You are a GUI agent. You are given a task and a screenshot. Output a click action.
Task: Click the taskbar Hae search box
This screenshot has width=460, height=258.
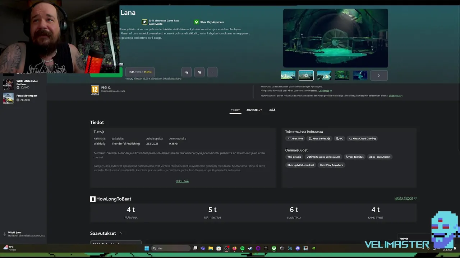(x=171, y=248)
